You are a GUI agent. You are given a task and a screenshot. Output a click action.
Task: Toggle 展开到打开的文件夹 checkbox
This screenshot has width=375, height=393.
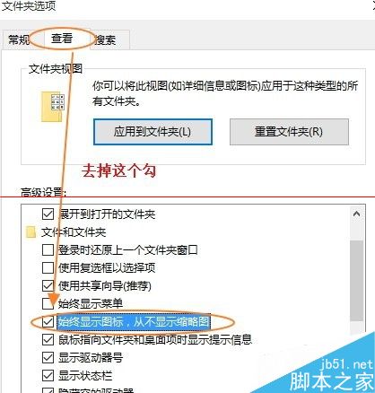coord(48,214)
